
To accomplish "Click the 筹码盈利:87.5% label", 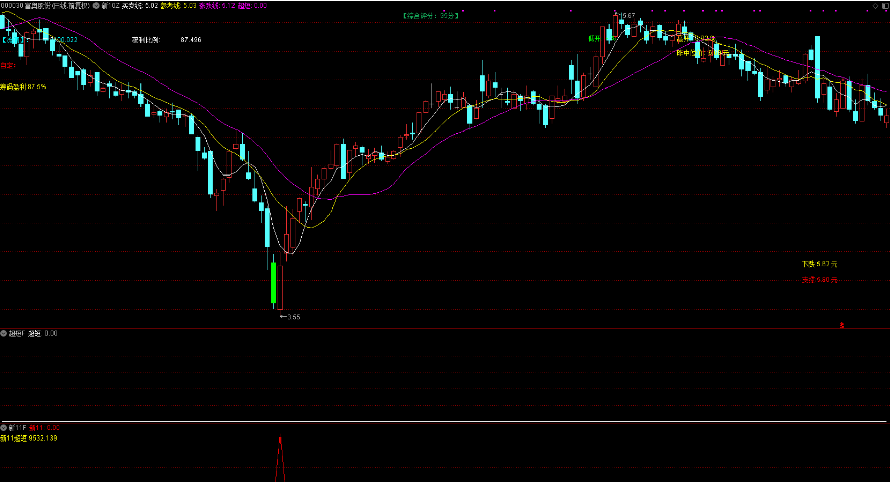I will point(23,87).
